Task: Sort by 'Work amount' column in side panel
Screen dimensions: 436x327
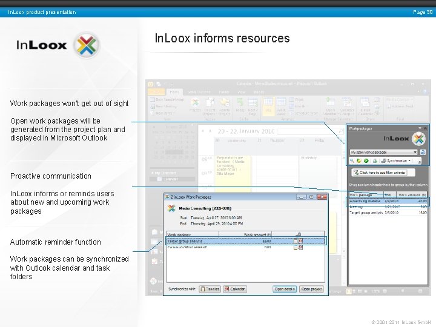Action: [412, 194]
